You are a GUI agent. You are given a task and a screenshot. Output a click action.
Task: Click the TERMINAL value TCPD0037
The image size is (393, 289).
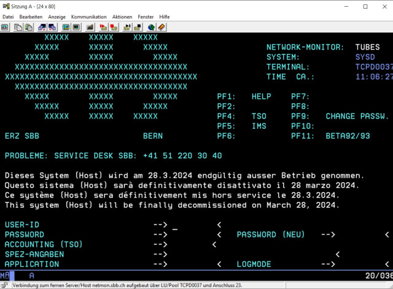pyautogui.click(x=374, y=67)
